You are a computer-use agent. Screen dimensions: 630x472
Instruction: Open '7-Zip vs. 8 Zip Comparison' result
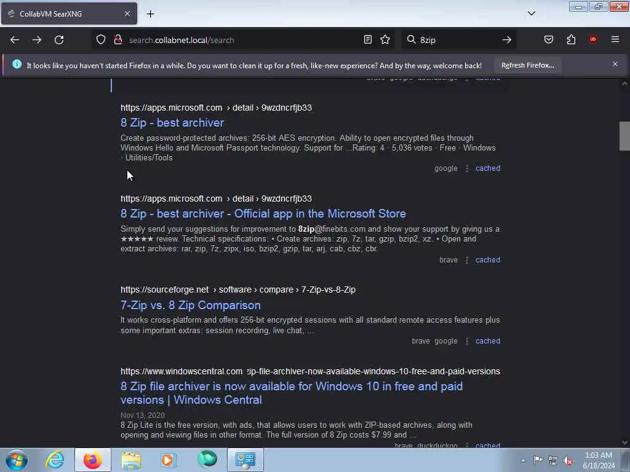(191, 305)
